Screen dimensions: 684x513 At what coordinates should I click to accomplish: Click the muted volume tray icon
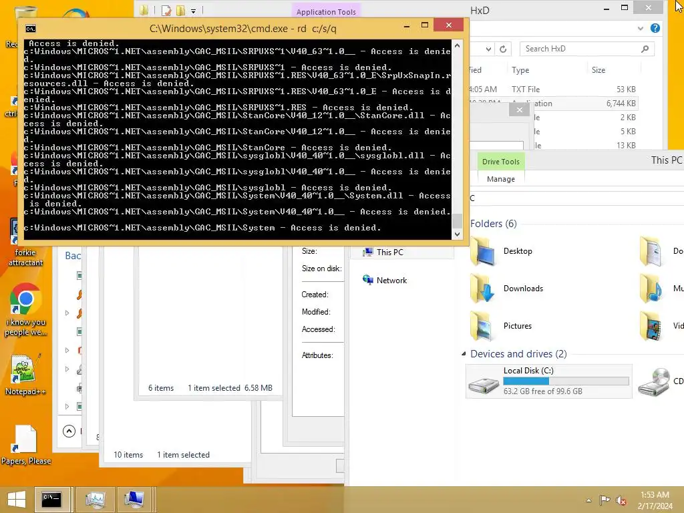pos(621,500)
